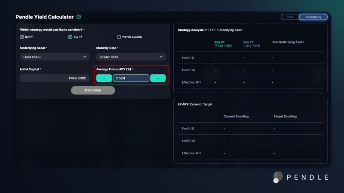Focus the Average Future APY value field
This screenshot has width=344, height=193.
(x=131, y=78)
